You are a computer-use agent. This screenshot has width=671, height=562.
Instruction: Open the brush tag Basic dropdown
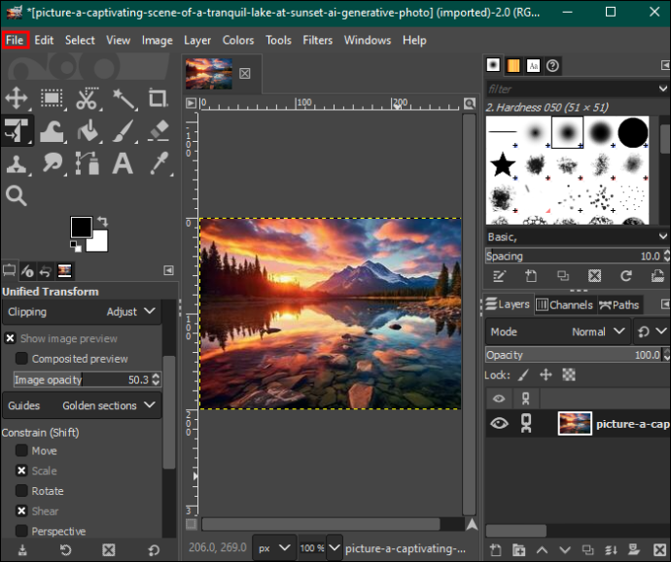click(578, 236)
